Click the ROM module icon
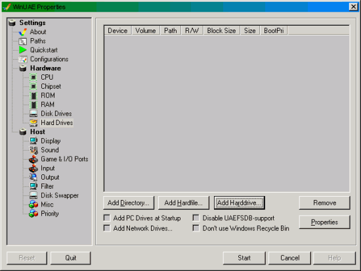Screen dimensions: 361x271 pos(33,95)
